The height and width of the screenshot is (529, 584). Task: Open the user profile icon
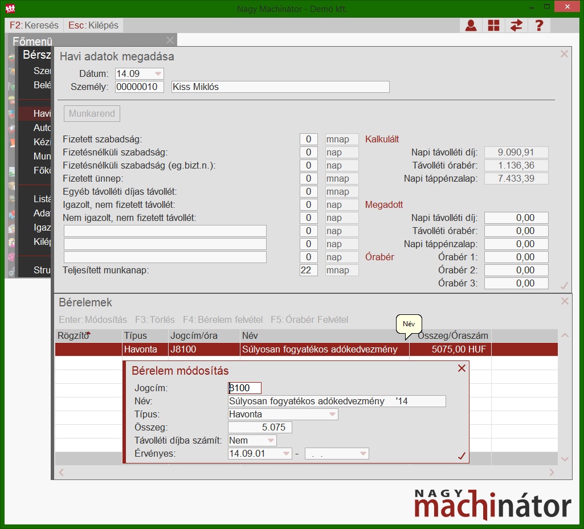click(471, 25)
